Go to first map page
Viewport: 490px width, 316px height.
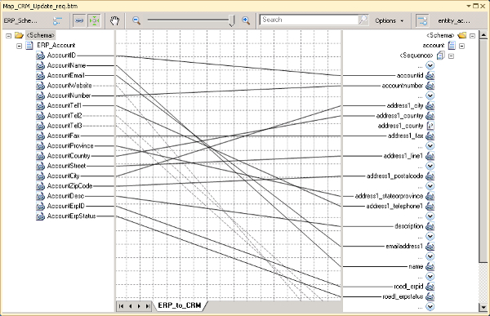pos(121,306)
